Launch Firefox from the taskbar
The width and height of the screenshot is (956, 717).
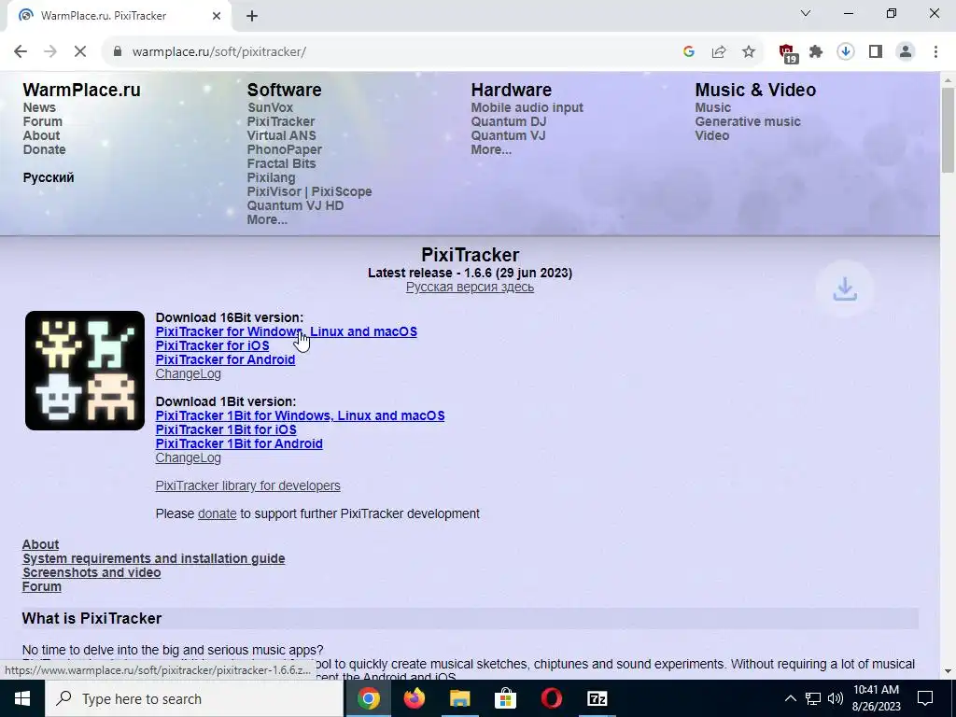414,698
